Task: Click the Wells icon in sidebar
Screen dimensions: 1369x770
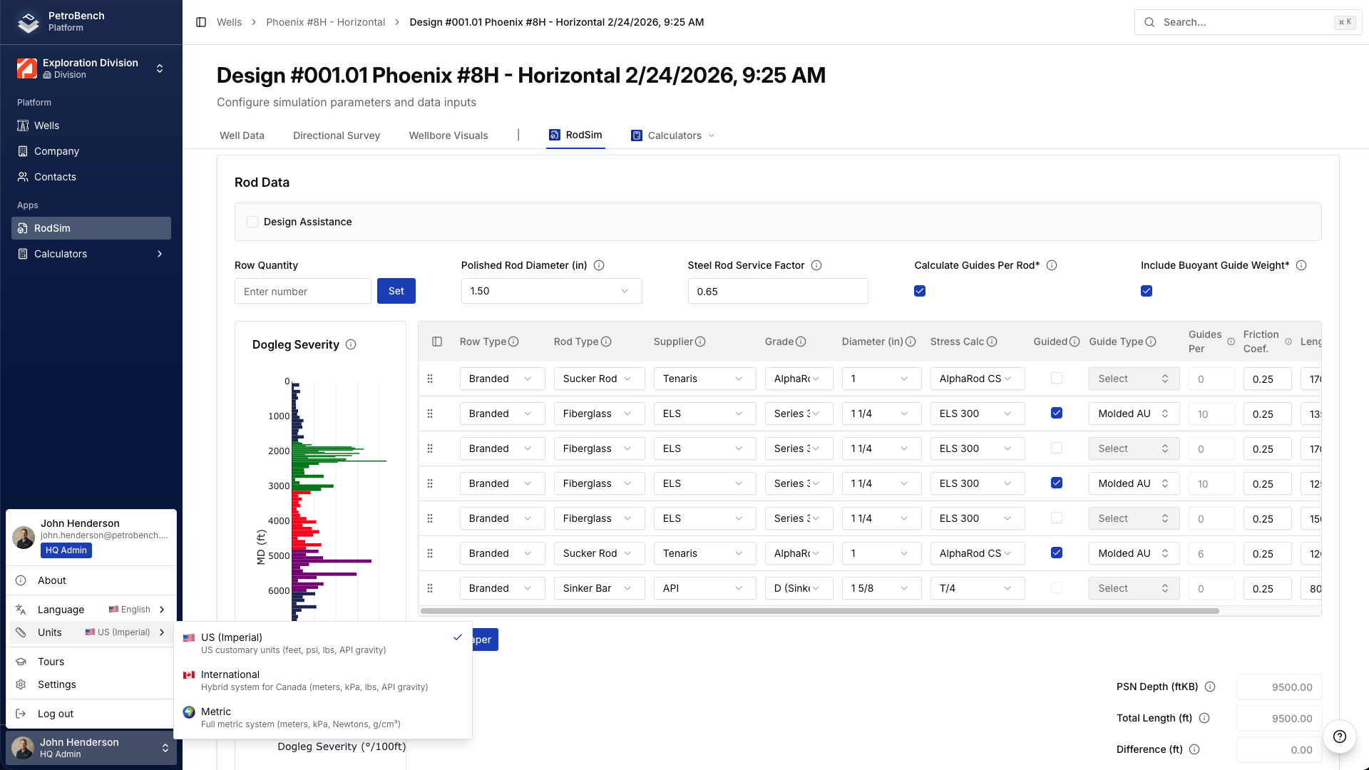Action: pos(23,125)
